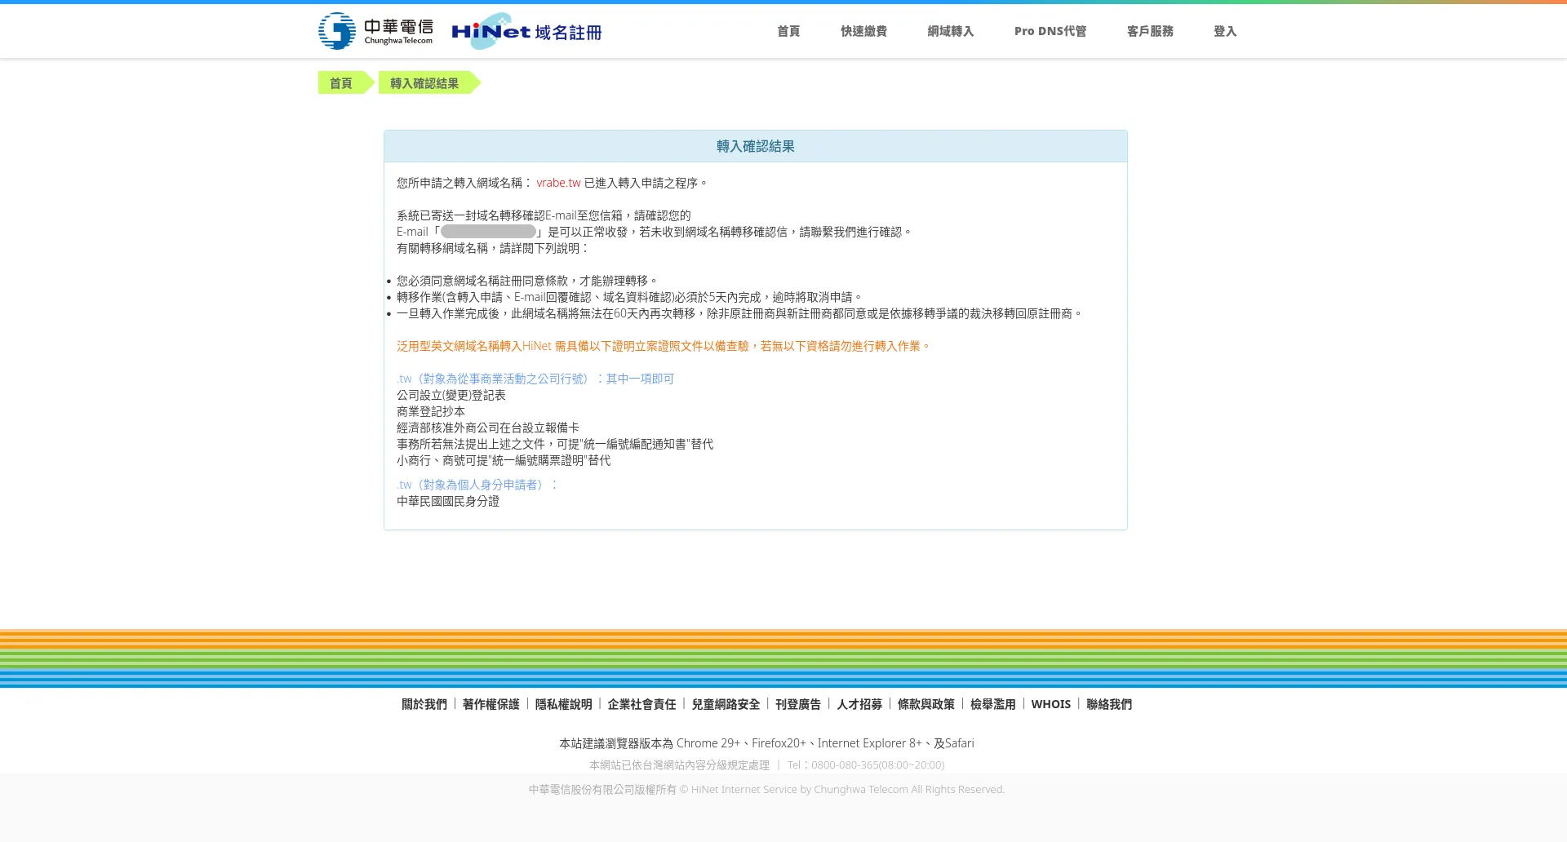This screenshot has height=842, width=1567.
Task: Click the 轉入確認結果 breadcrumb
Action: [x=424, y=83]
